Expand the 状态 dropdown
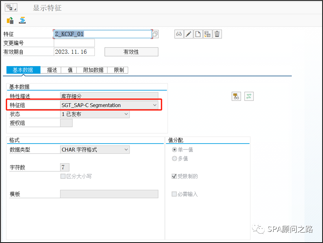The image size is (323, 243). 126,114
